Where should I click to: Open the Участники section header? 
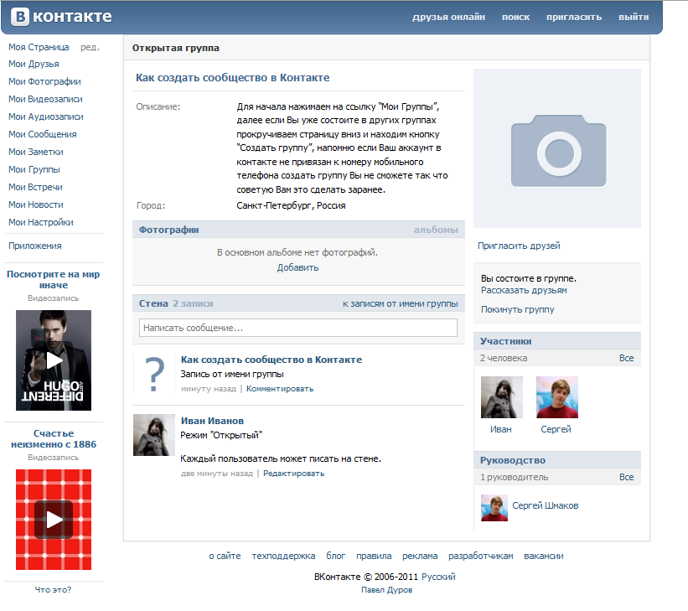(505, 341)
